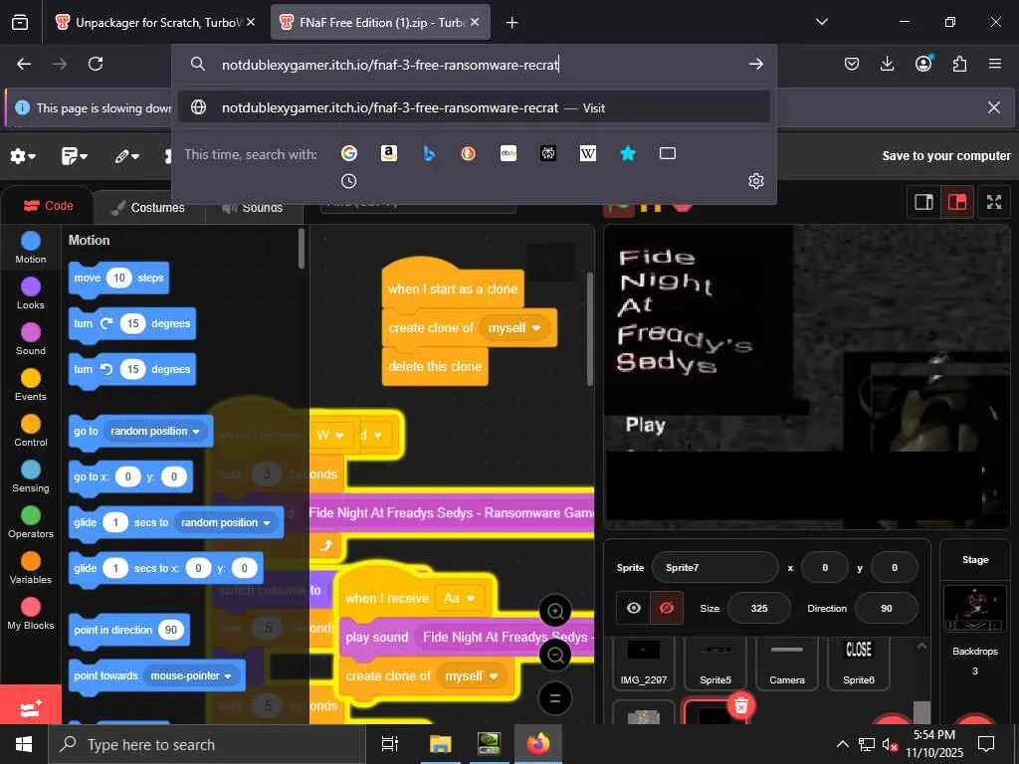The height and width of the screenshot is (764, 1019).
Task: Visit the suggested itch.io URL
Action: coord(474,107)
